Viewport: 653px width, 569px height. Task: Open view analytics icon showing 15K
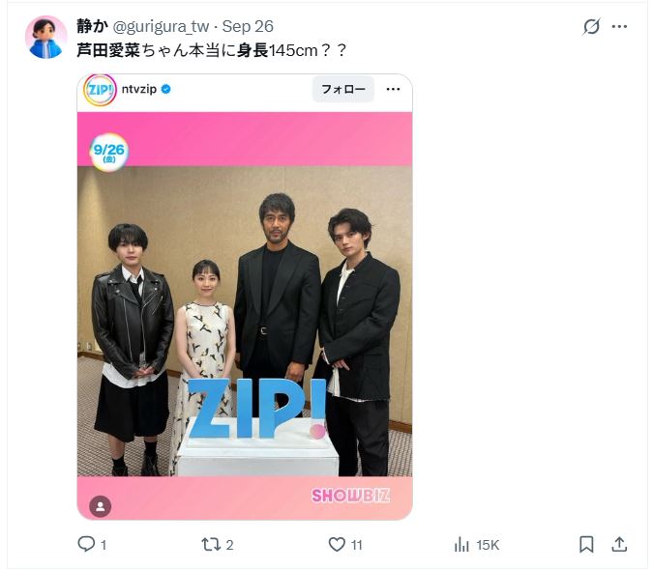tap(462, 545)
